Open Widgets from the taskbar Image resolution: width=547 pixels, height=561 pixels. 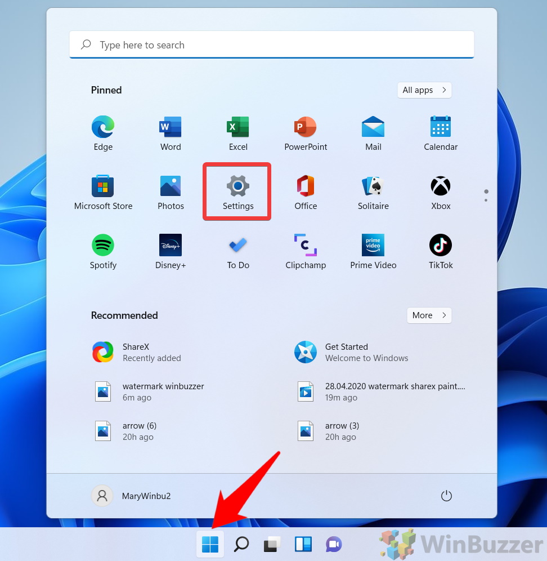(303, 544)
